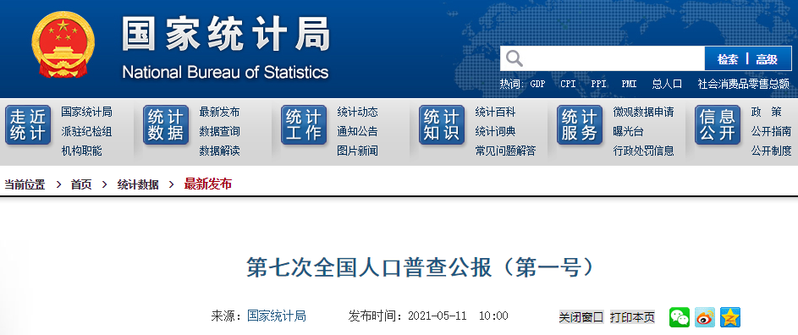
Task: Open the 统计知识 section tile
Action: click(x=442, y=125)
